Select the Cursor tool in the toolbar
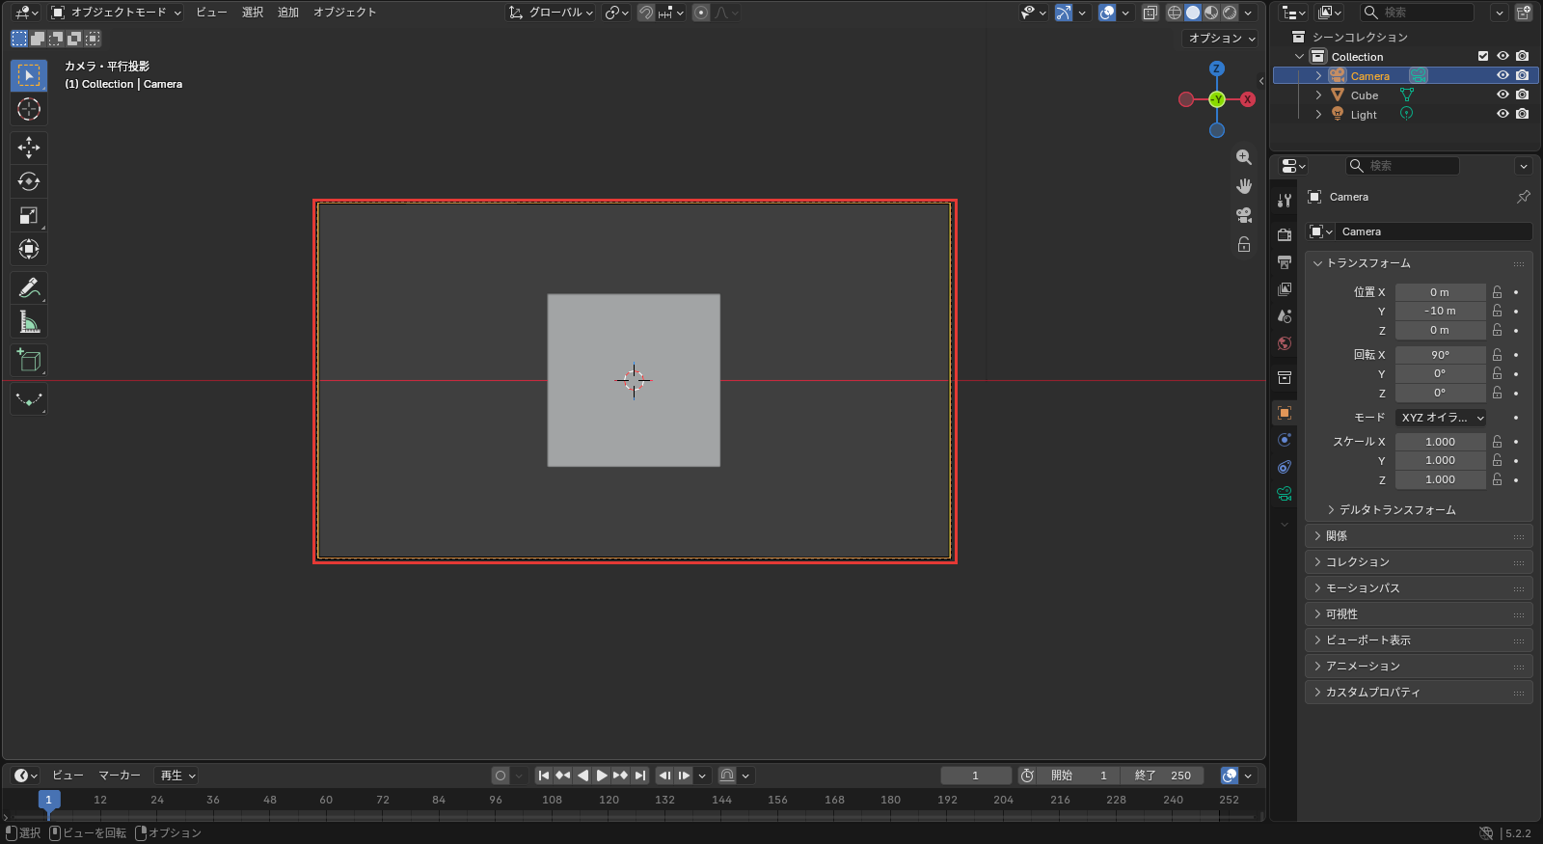Screen dimensions: 1543x844 [29, 109]
